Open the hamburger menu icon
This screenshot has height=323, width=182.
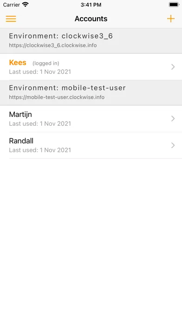(11, 19)
